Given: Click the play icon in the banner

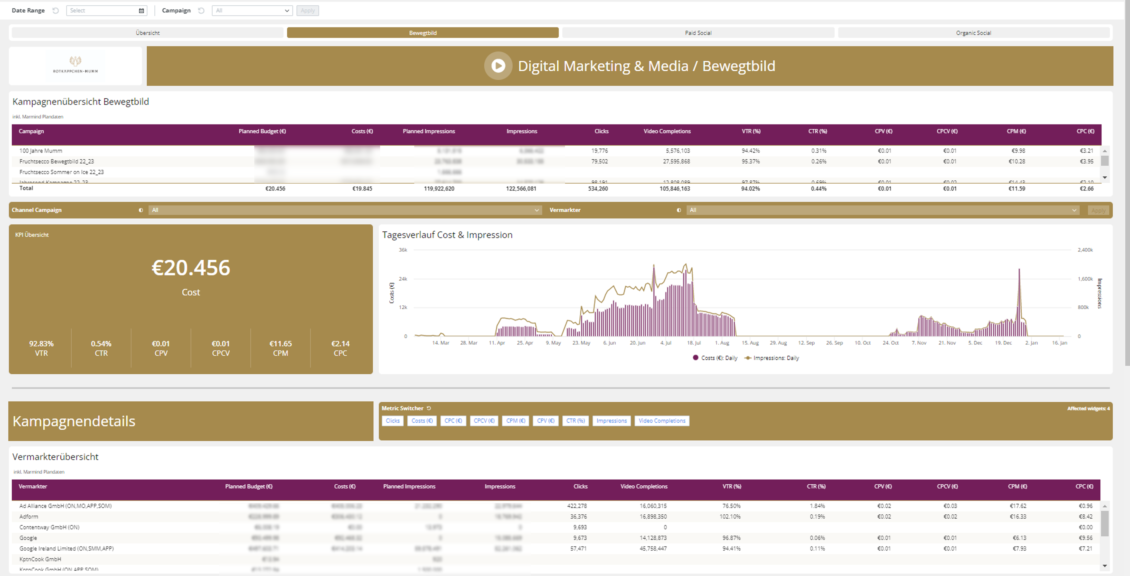Looking at the screenshot, I should tap(498, 66).
